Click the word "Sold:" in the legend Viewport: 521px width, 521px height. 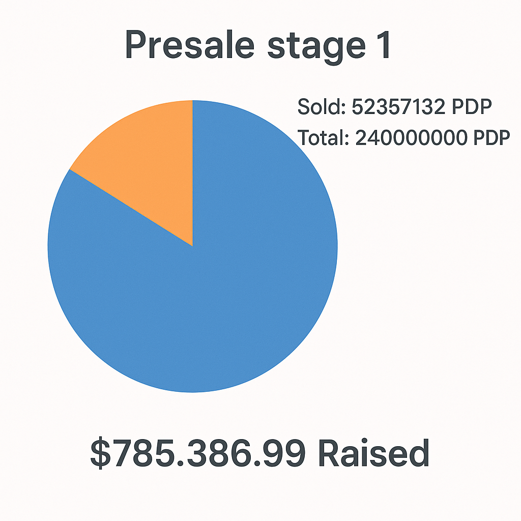322,107
